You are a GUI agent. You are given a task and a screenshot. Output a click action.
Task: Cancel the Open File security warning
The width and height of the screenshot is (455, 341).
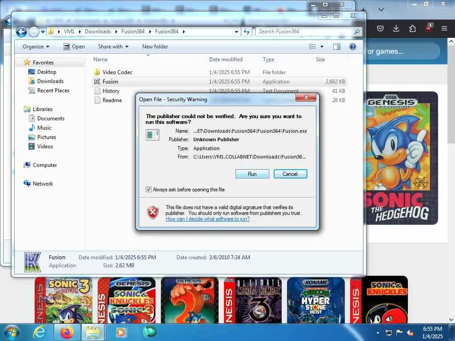pos(290,174)
